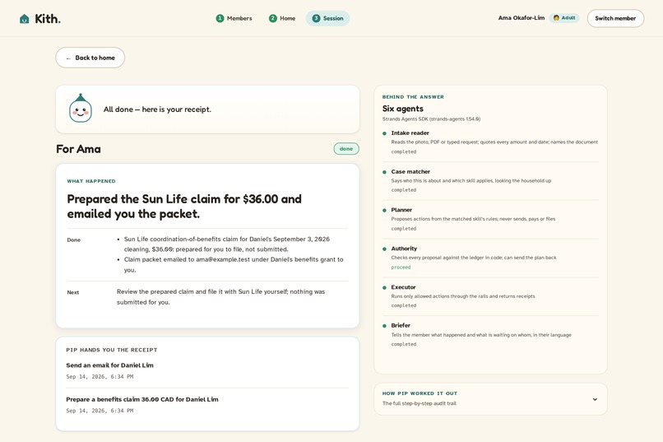Click the 'WHAT HAPPENED' label
Viewport: 663px width, 442px height.
click(91, 181)
